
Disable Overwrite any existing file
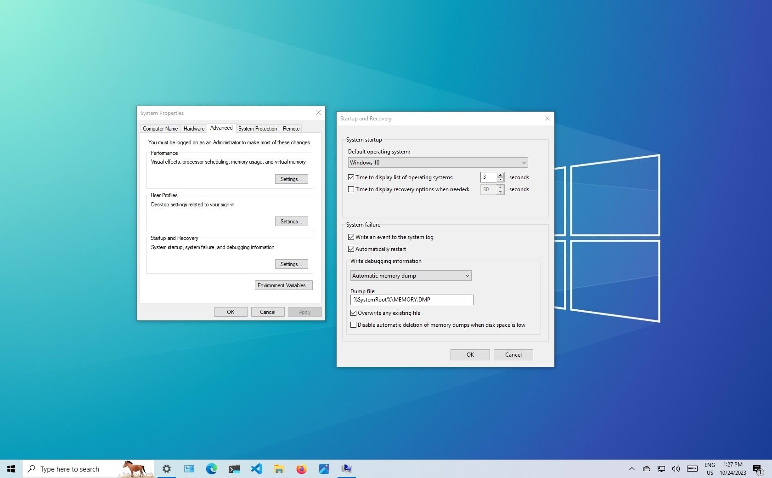[354, 313]
